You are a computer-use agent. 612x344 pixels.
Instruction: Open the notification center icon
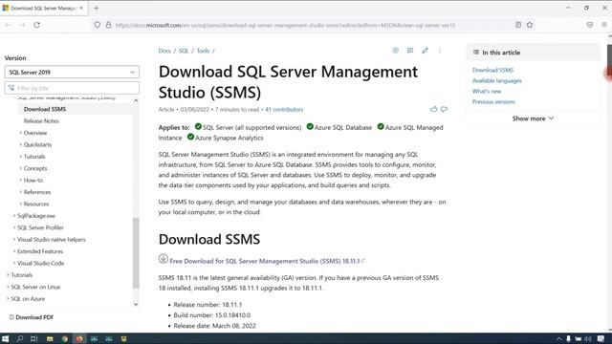click(601, 338)
